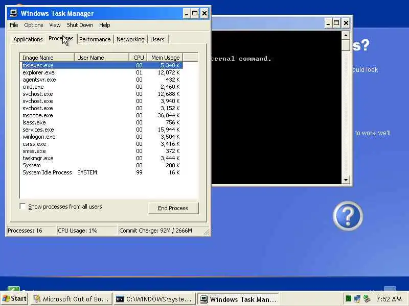Close the Windows Task Manager window
This screenshot has width=409, height=306.
tap(204, 14)
